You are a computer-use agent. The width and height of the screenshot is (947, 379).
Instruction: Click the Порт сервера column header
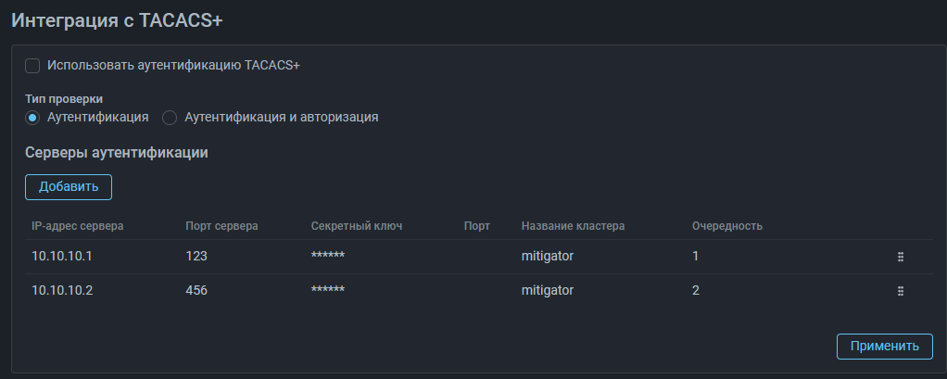tap(221, 225)
